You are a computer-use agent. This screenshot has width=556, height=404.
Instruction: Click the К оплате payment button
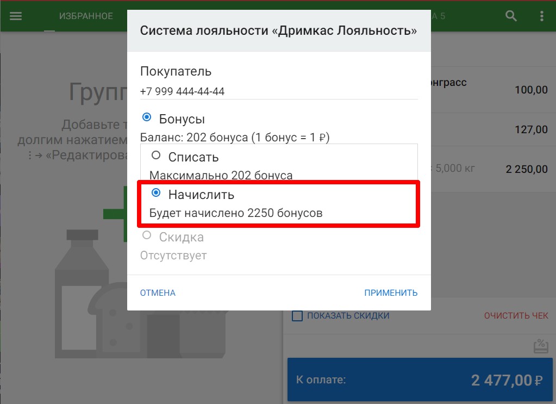click(420, 380)
